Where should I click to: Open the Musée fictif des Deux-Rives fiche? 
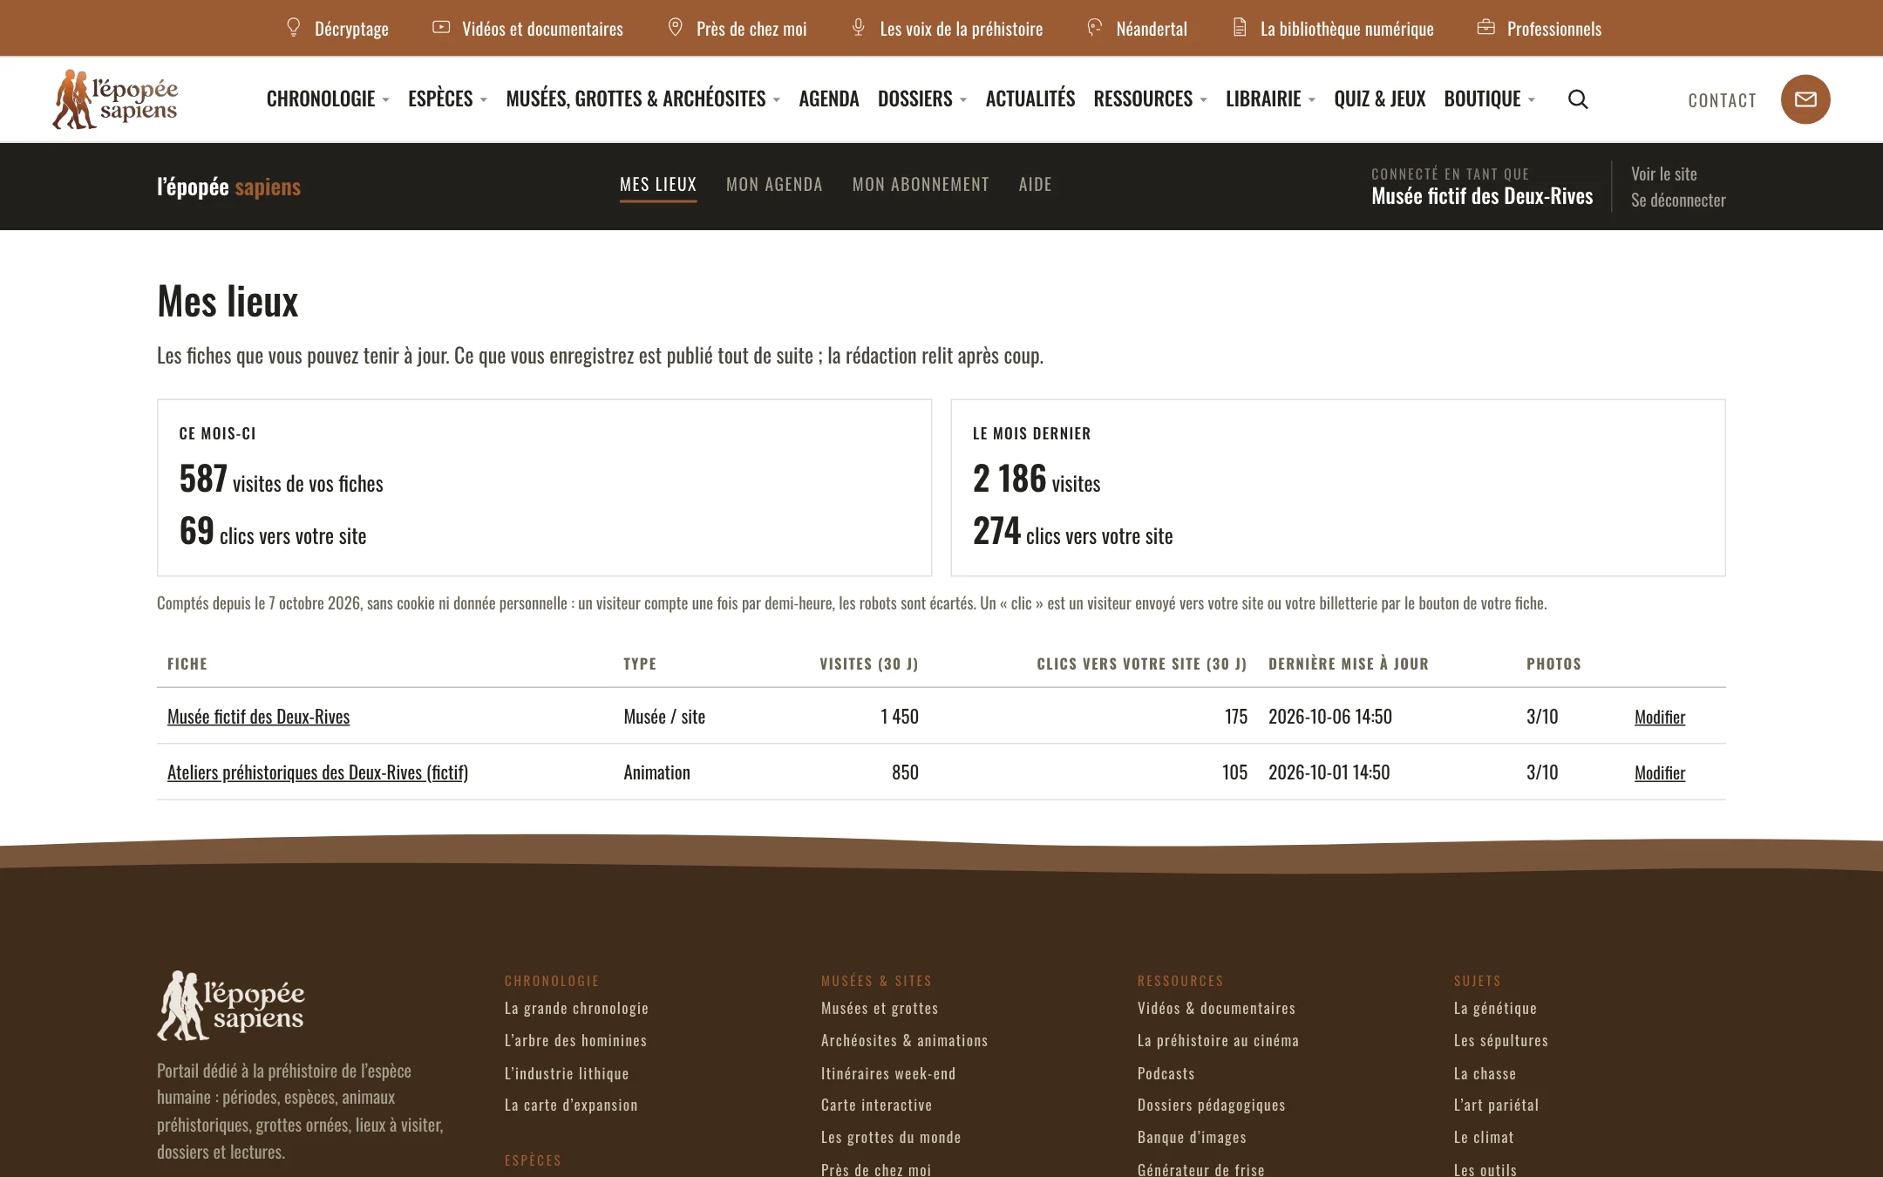click(258, 717)
